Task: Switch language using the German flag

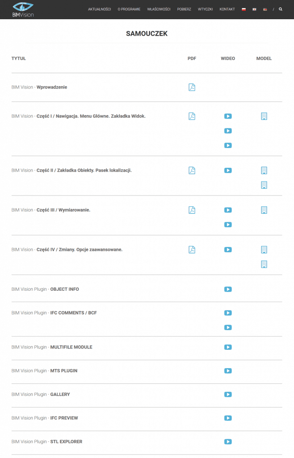Action: click(x=265, y=9)
